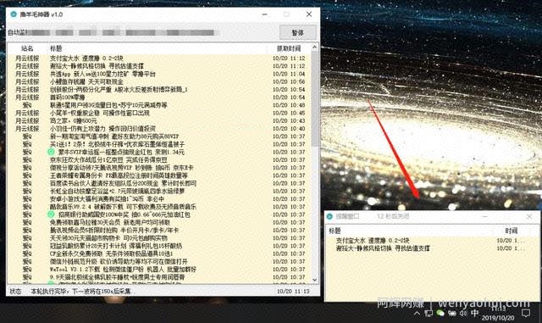Click the app logo icon in main title bar

pyautogui.click(x=14, y=14)
